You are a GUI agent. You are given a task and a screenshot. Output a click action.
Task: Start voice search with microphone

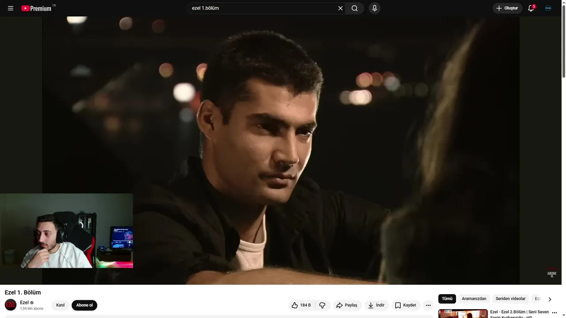click(x=375, y=8)
